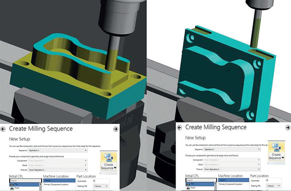Select Top CPL row in left dialog
Image resolution: width=291 pixels, height=191 pixels.
click(24, 184)
